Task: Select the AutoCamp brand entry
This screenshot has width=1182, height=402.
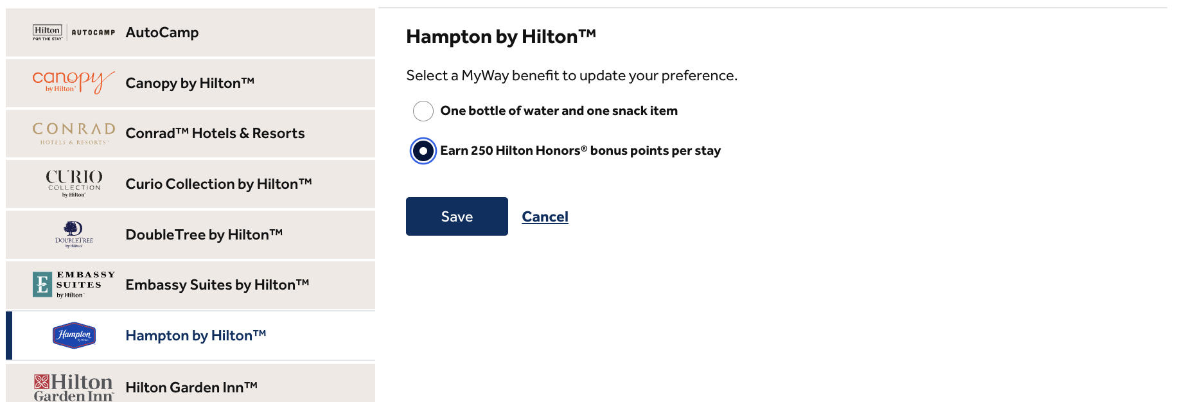Action: [190, 32]
